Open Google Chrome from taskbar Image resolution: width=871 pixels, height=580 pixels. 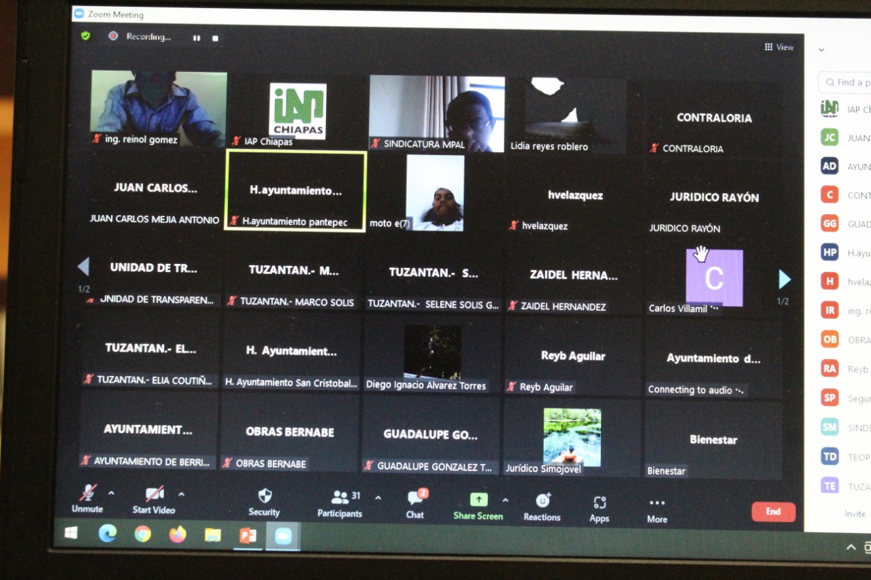(142, 534)
